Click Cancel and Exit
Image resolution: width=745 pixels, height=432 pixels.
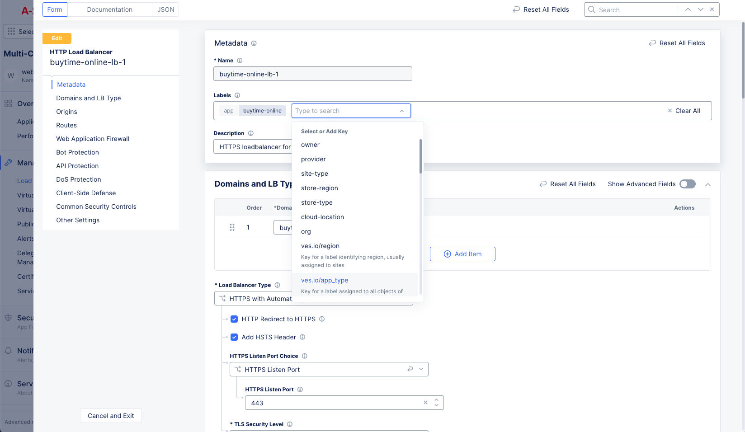[111, 416]
